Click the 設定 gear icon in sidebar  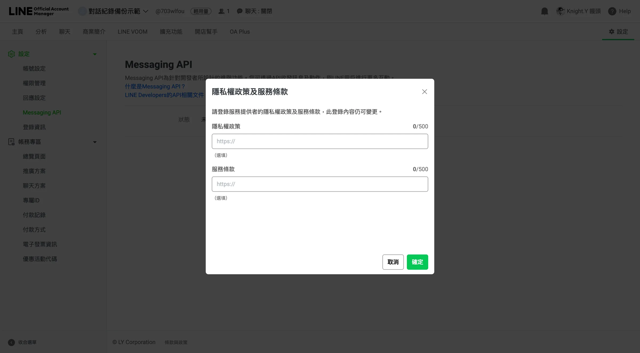[11, 54]
